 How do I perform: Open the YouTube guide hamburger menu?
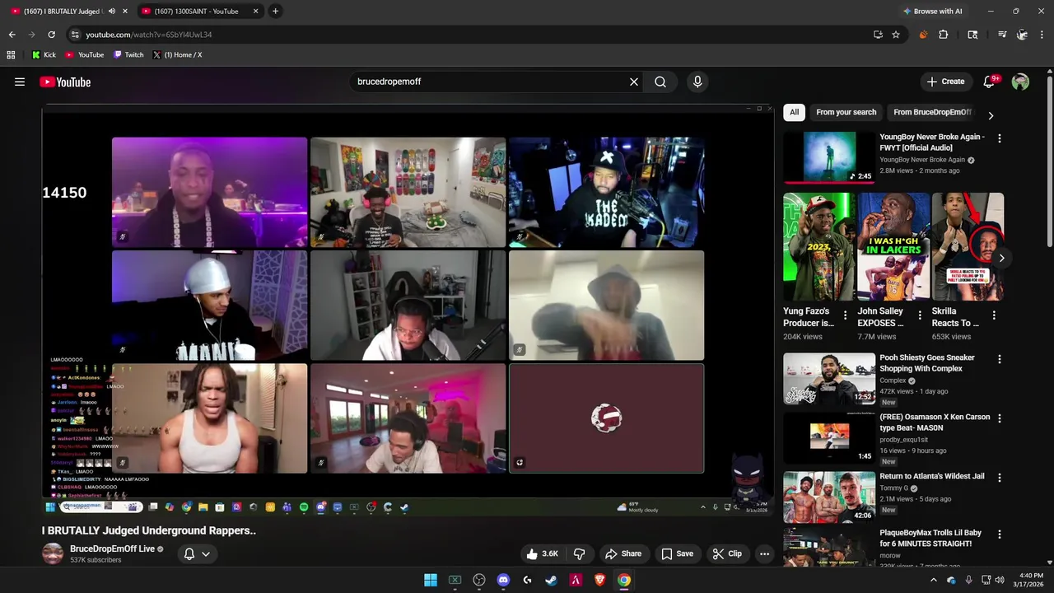[20, 82]
